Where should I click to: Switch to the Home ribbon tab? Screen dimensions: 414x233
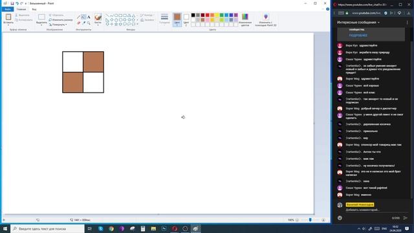click(x=21, y=9)
